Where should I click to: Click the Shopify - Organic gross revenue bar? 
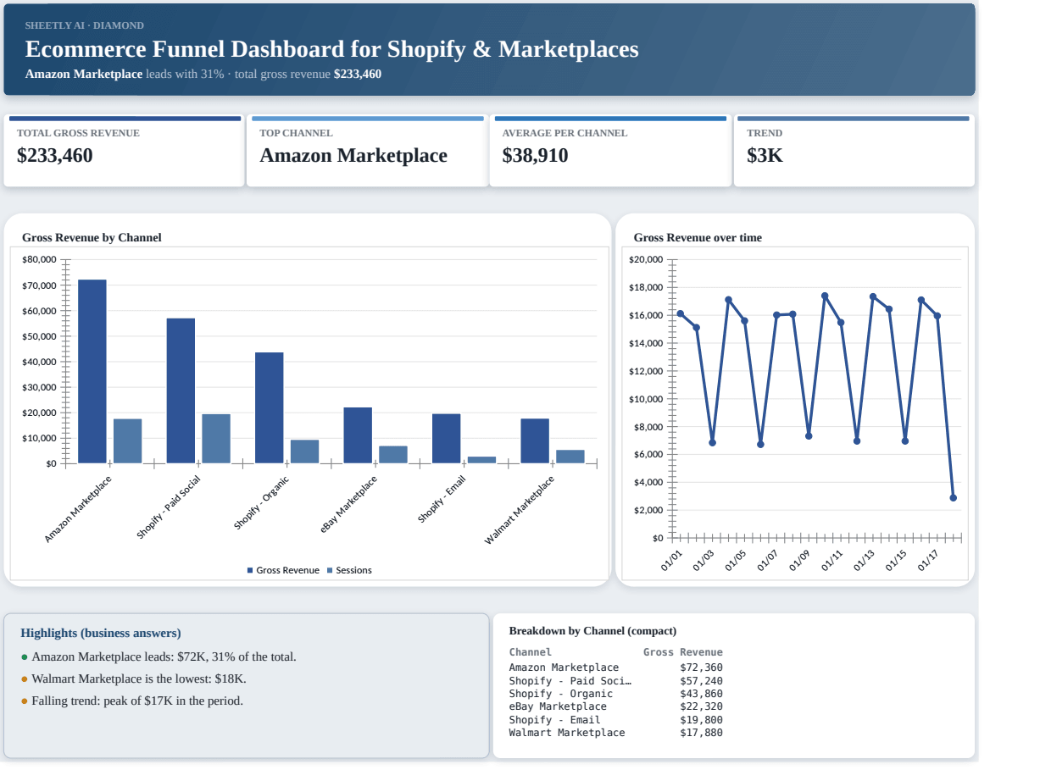[x=270, y=407]
